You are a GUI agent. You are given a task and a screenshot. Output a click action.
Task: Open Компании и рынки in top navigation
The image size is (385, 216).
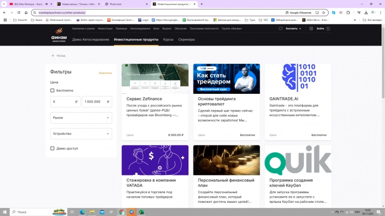tap(83, 28)
